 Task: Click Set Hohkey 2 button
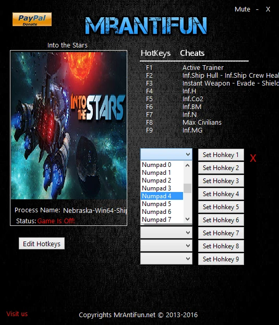pos(221,168)
